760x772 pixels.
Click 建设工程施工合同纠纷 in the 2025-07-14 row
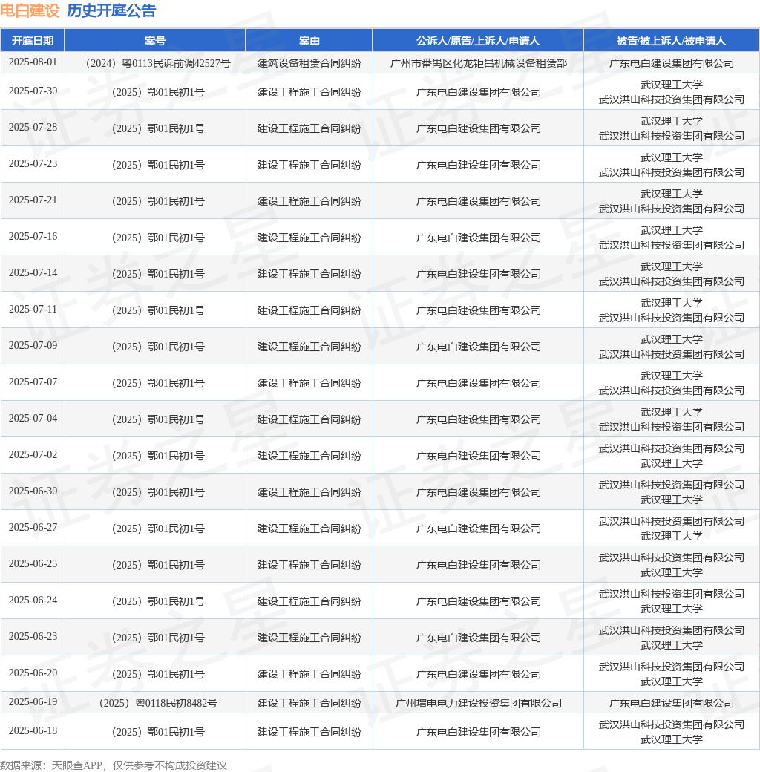coord(309,274)
